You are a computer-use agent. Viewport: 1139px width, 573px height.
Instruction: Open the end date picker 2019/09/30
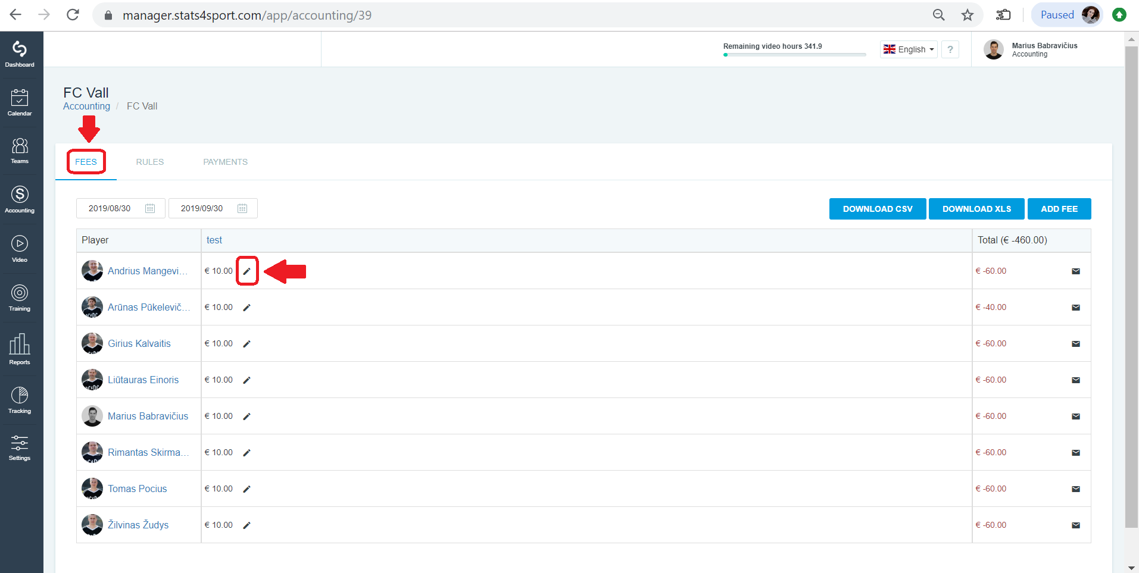(213, 208)
